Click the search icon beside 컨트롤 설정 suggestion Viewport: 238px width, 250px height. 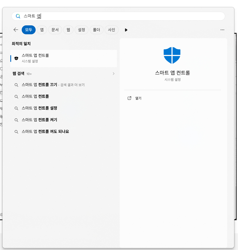tap(16, 108)
